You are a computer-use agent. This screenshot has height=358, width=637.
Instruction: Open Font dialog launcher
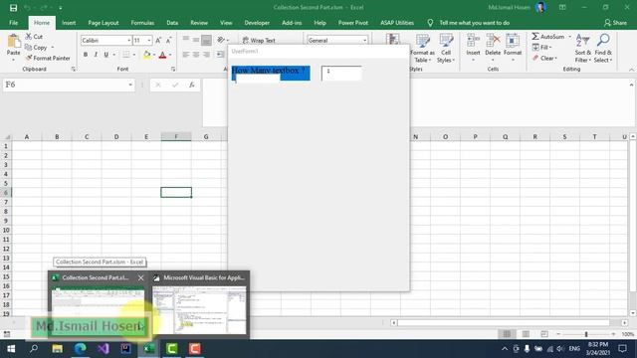(x=173, y=70)
